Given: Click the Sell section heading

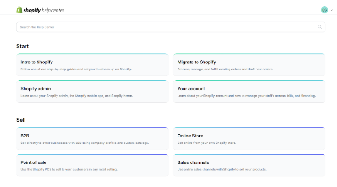Looking at the screenshot, I should pos(21,120).
